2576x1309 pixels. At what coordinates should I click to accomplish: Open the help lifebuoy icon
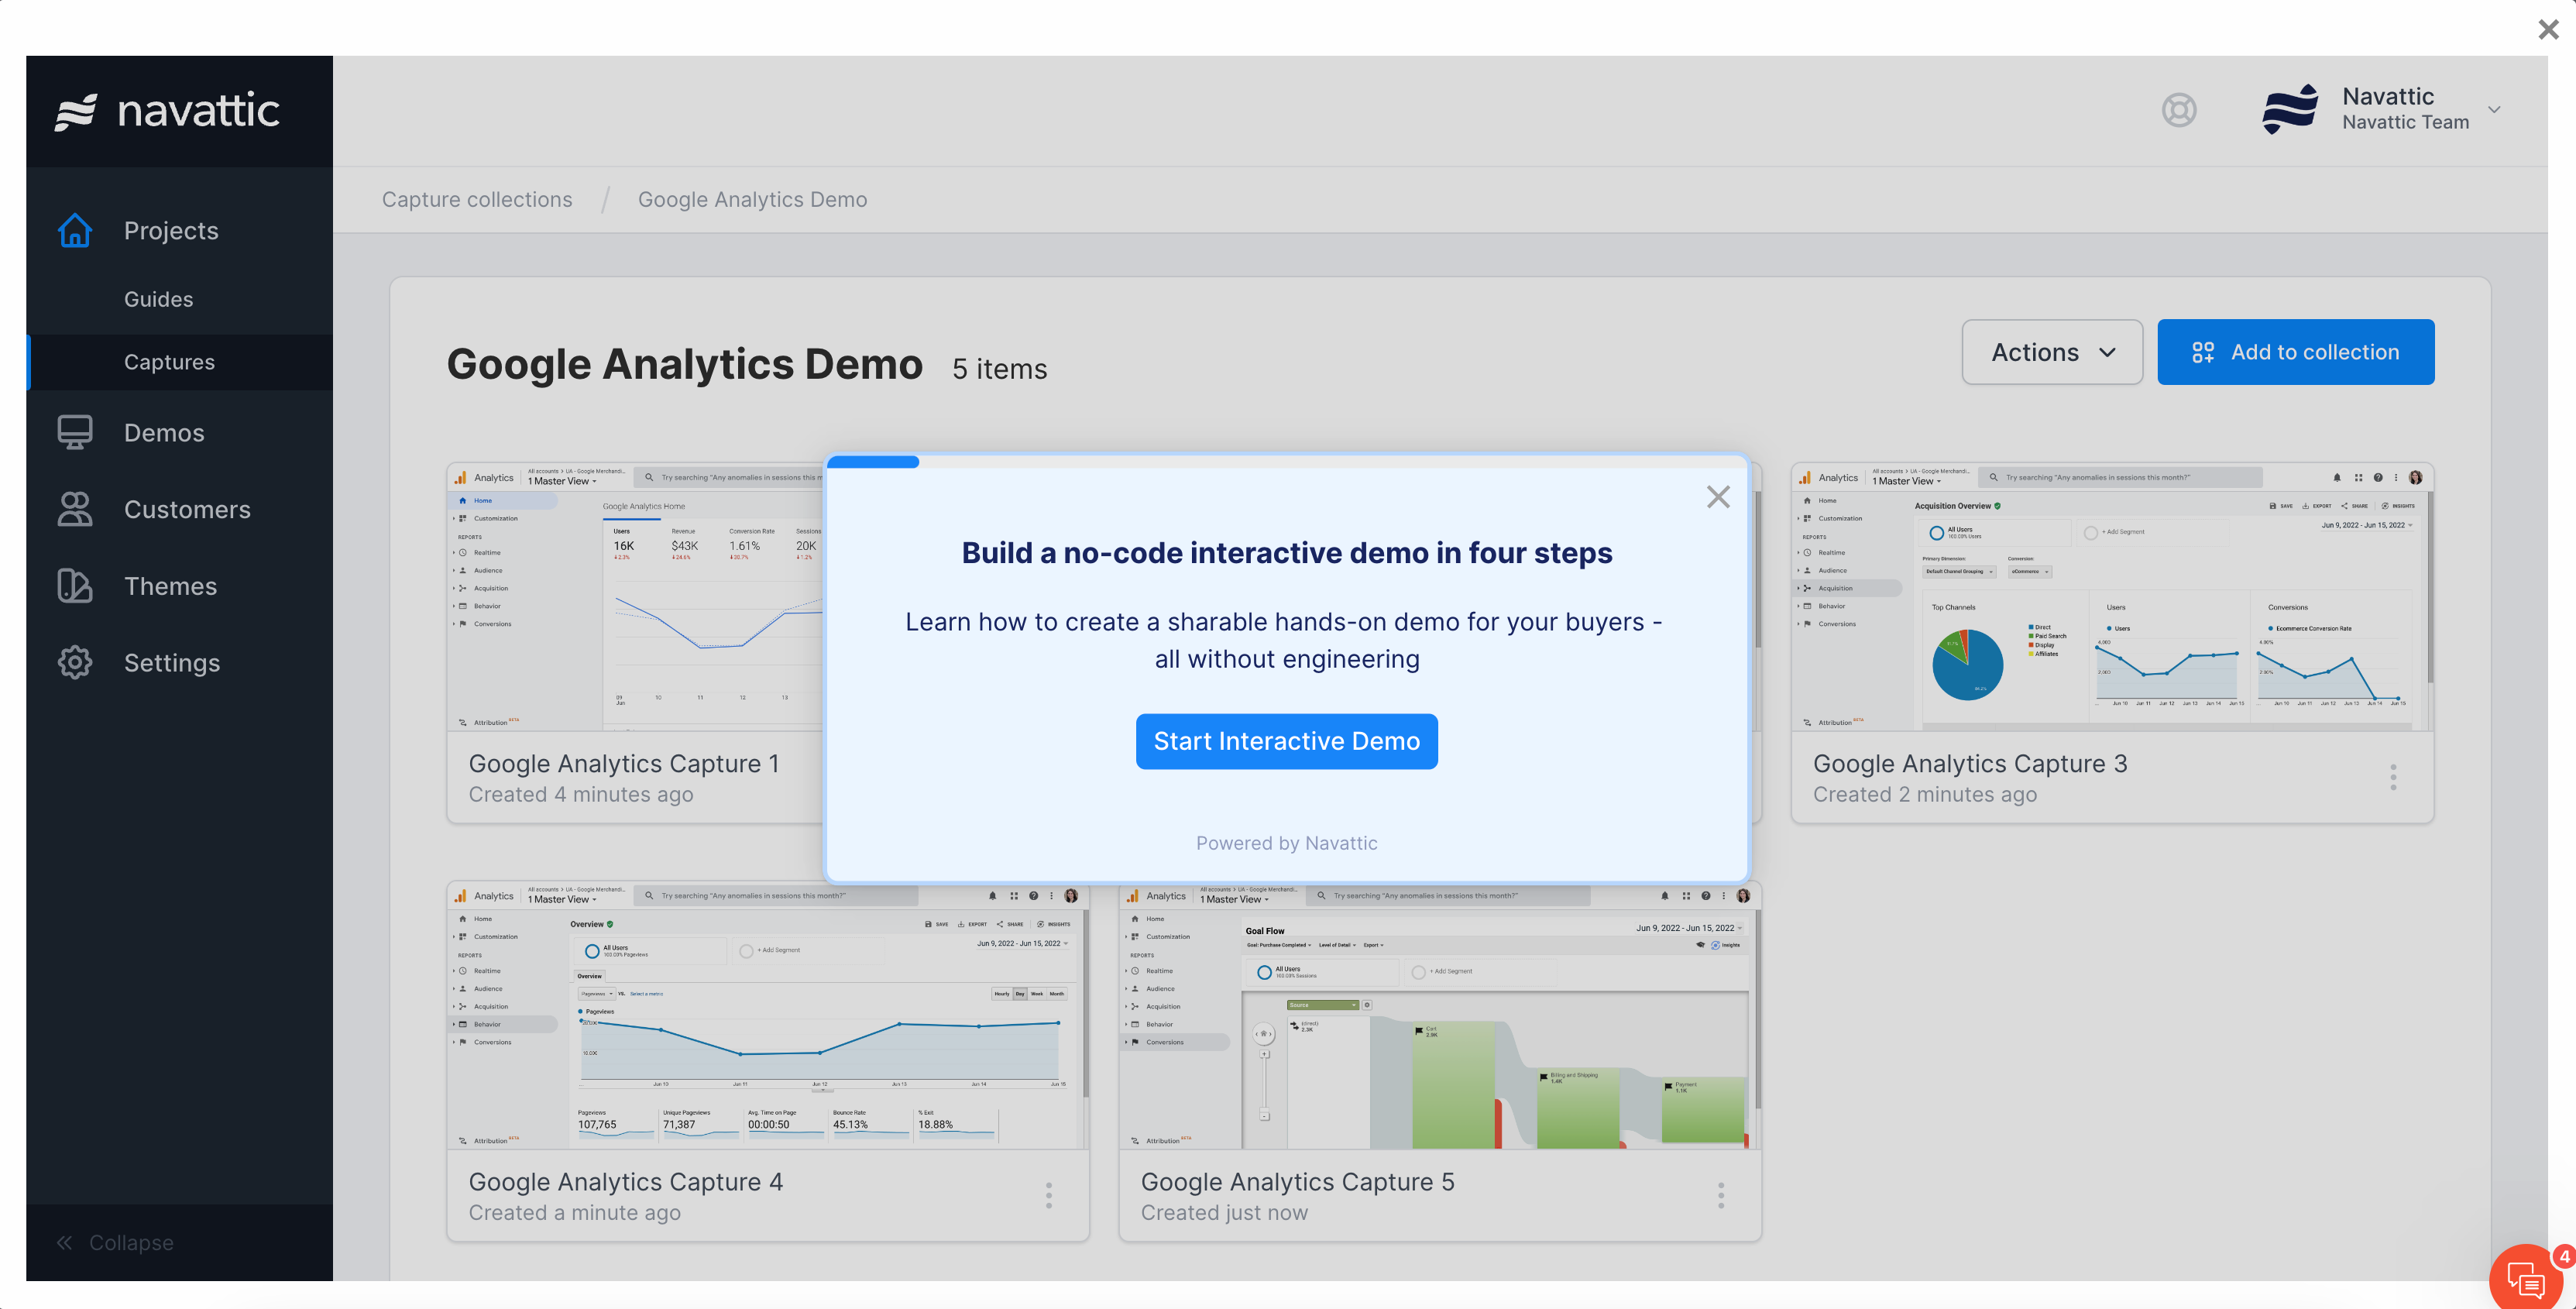(x=2179, y=110)
